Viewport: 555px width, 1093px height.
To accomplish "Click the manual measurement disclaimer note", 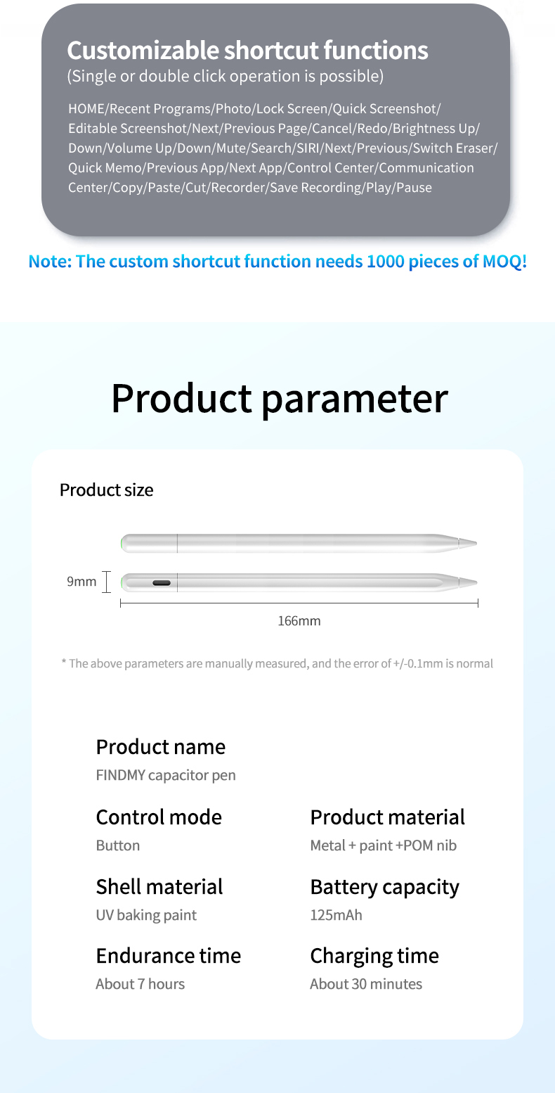I will pyautogui.click(x=277, y=663).
